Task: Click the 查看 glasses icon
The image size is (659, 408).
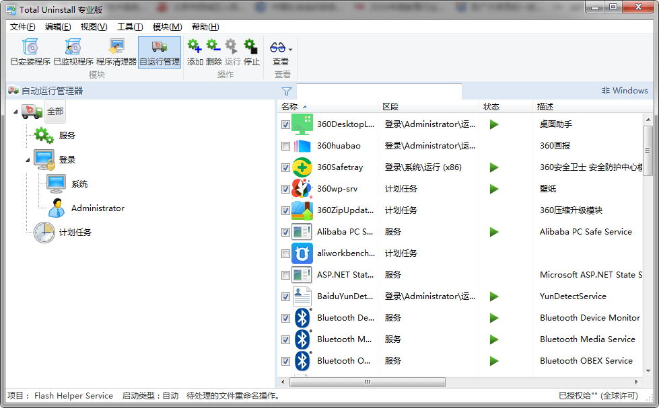Action: pyautogui.click(x=277, y=47)
